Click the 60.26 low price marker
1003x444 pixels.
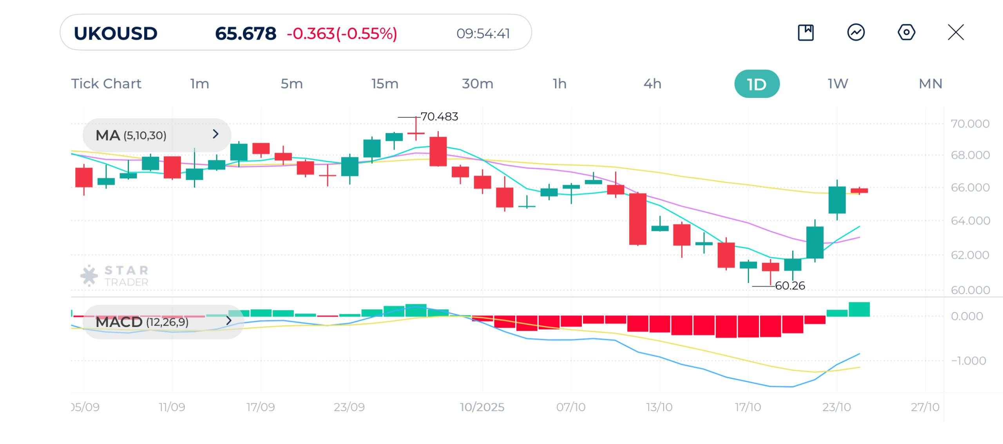coord(790,286)
